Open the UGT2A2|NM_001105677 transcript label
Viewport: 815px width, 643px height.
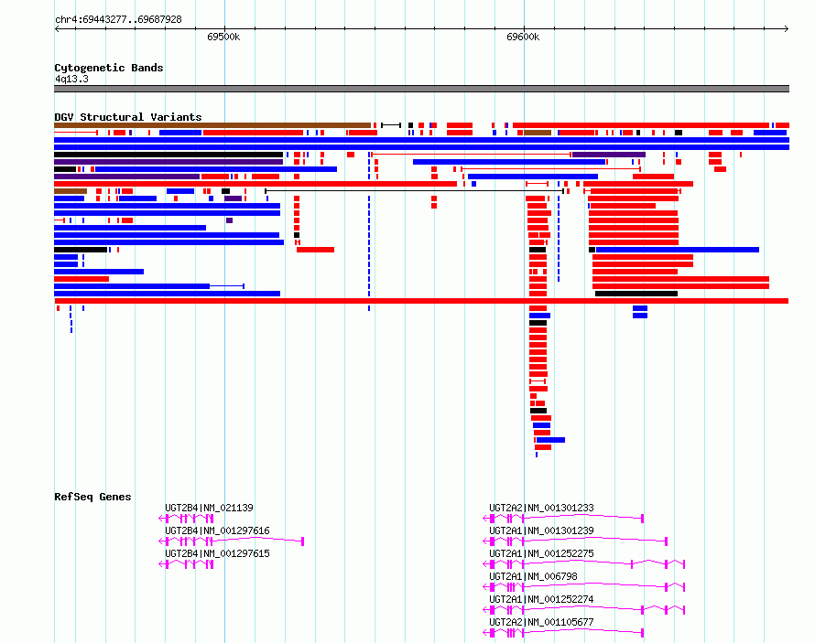pyautogui.click(x=541, y=622)
